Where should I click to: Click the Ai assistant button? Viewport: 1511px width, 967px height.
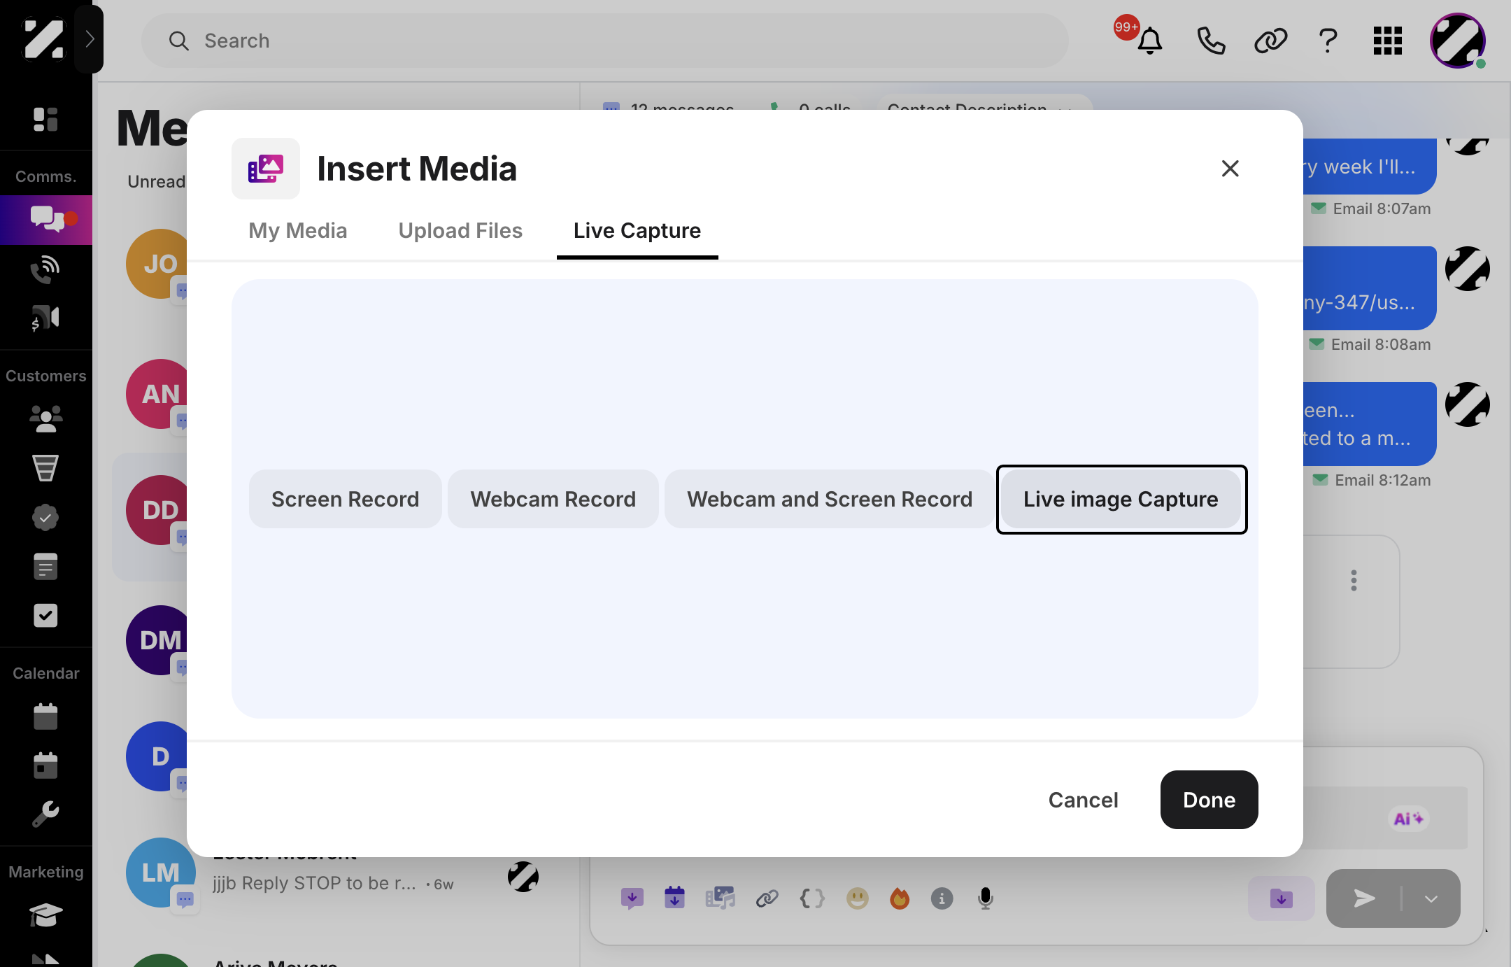[1408, 819]
